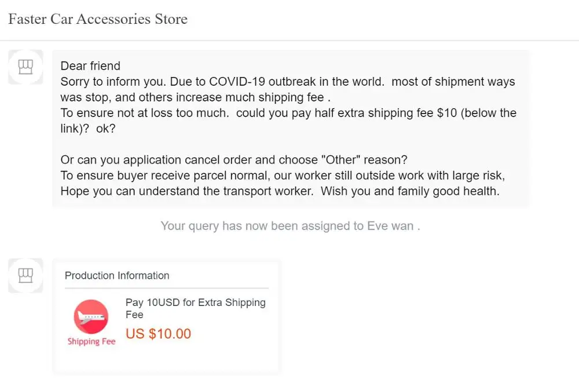
Task: Open the Pay 10USD for Extra Shipping Fee product
Action: point(195,308)
